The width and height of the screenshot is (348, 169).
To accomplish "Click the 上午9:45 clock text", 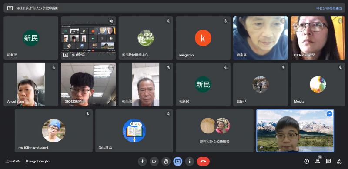I will pyautogui.click(x=13, y=162).
